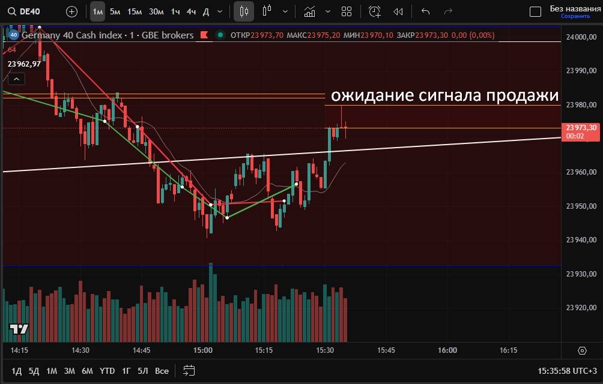Screen dimensions: 603x384
Task: Click the TradingView logo on chart
Action: click(19, 329)
